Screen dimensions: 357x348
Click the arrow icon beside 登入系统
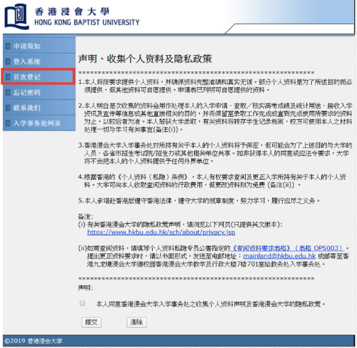[x=8, y=62]
